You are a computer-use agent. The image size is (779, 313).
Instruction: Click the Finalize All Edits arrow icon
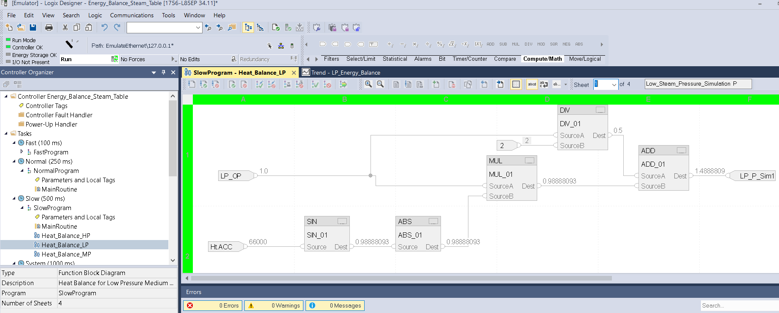343,84
